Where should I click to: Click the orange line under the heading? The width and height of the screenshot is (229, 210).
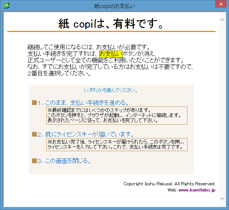111,32
